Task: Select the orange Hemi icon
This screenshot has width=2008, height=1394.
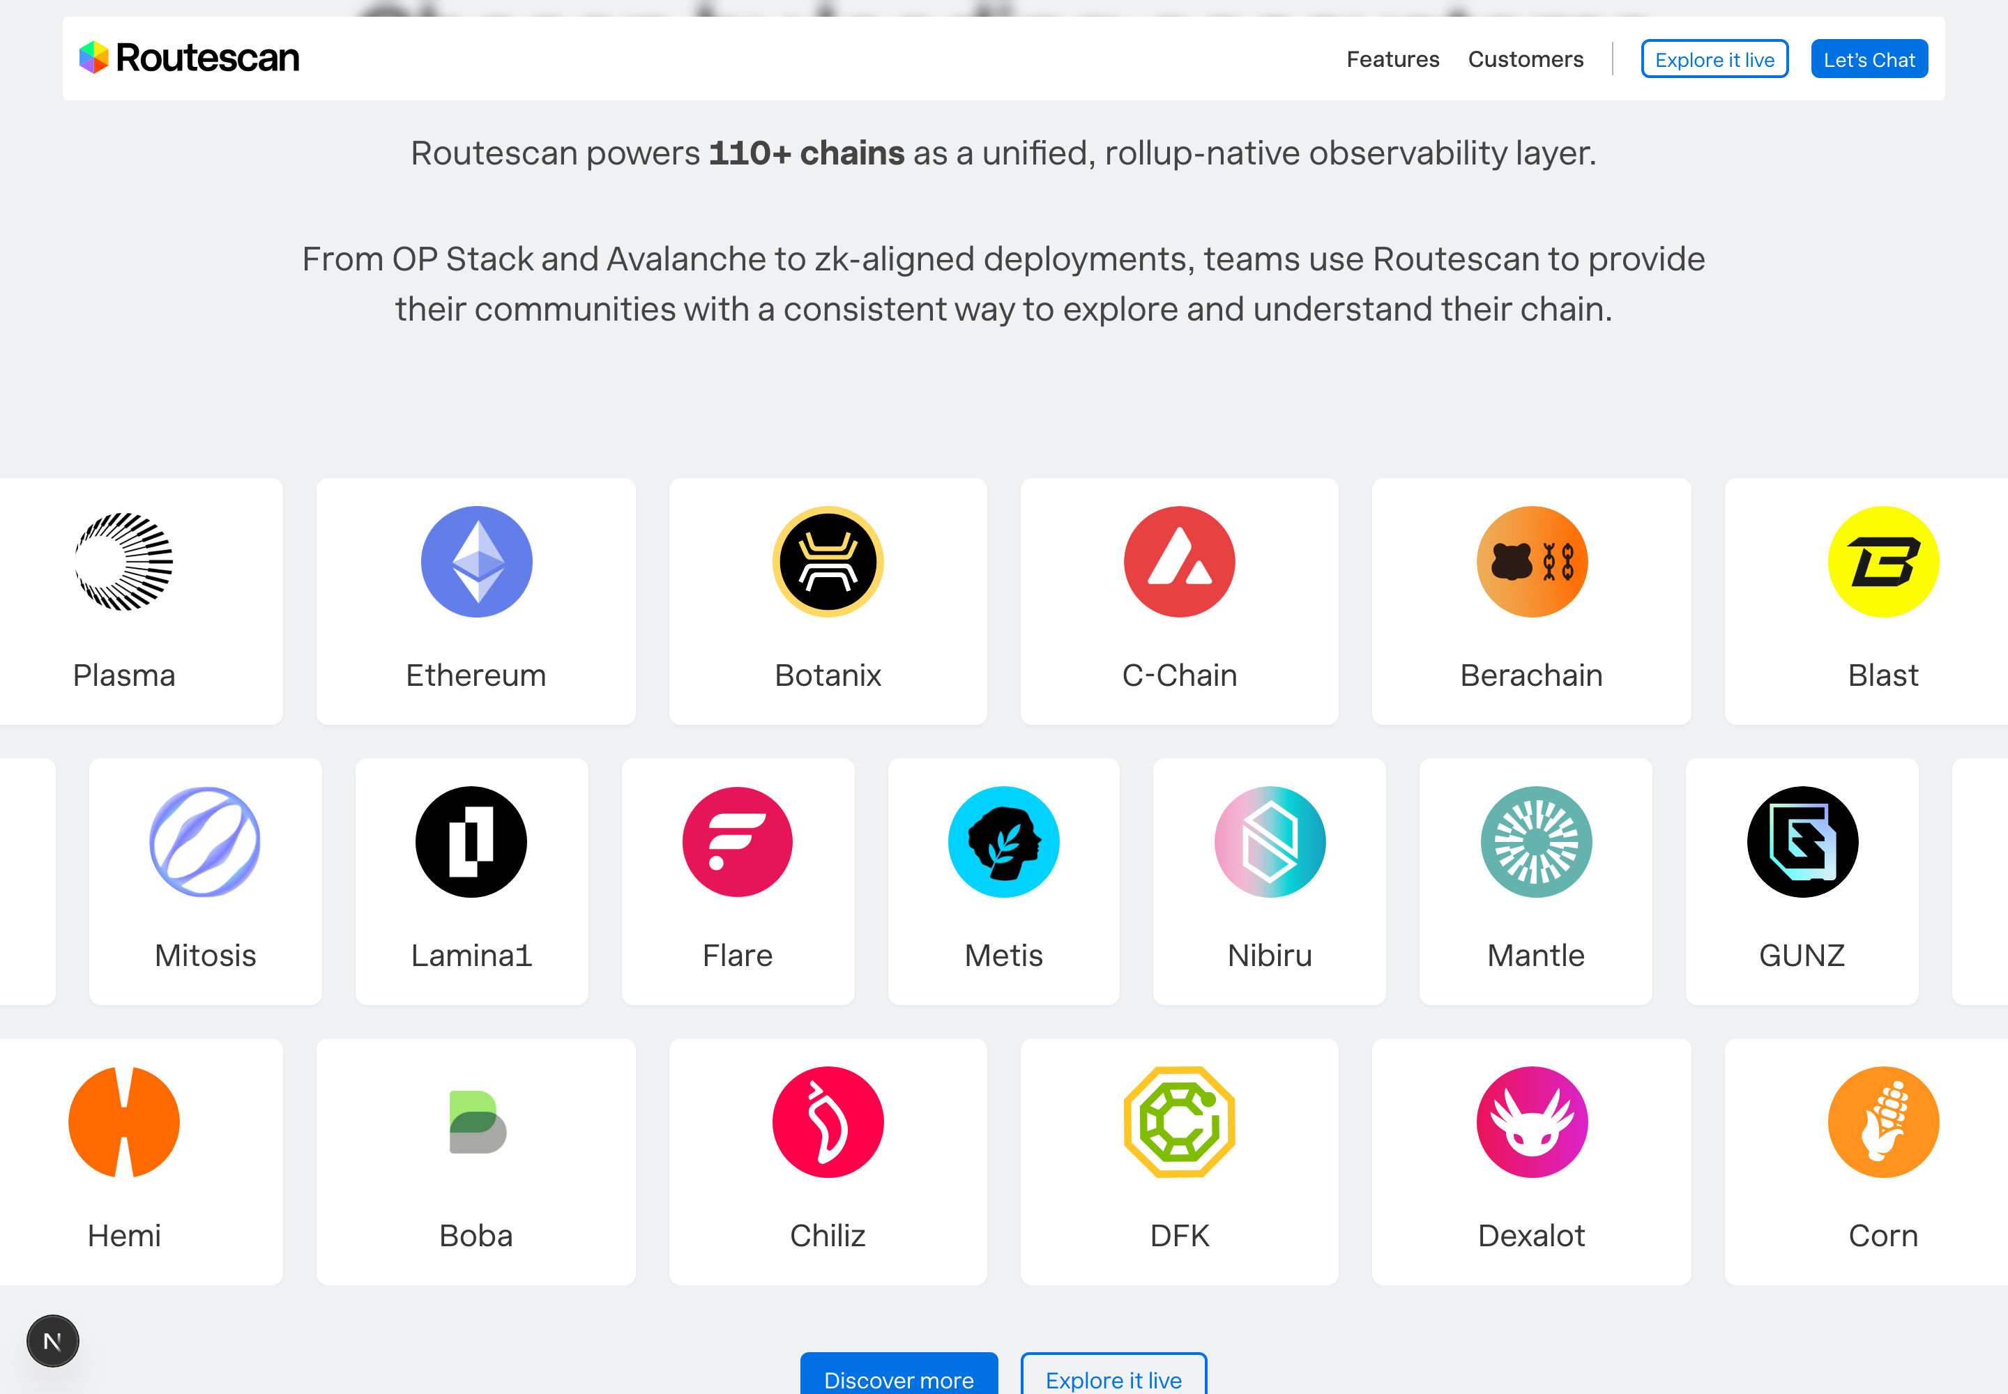Action: pos(124,1122)
